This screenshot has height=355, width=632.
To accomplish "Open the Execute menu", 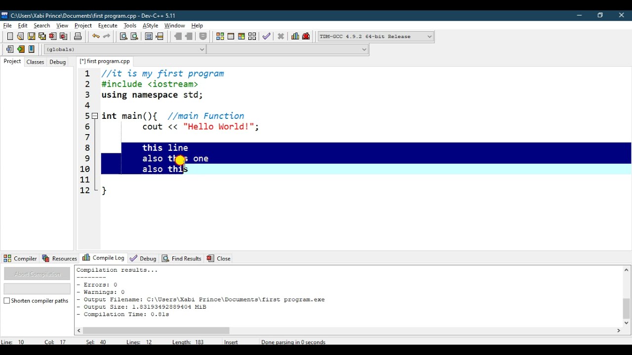I will pyautogui.click(x=108, y=26).
